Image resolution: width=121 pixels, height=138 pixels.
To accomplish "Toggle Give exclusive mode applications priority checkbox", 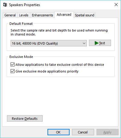I will (12, 71).
